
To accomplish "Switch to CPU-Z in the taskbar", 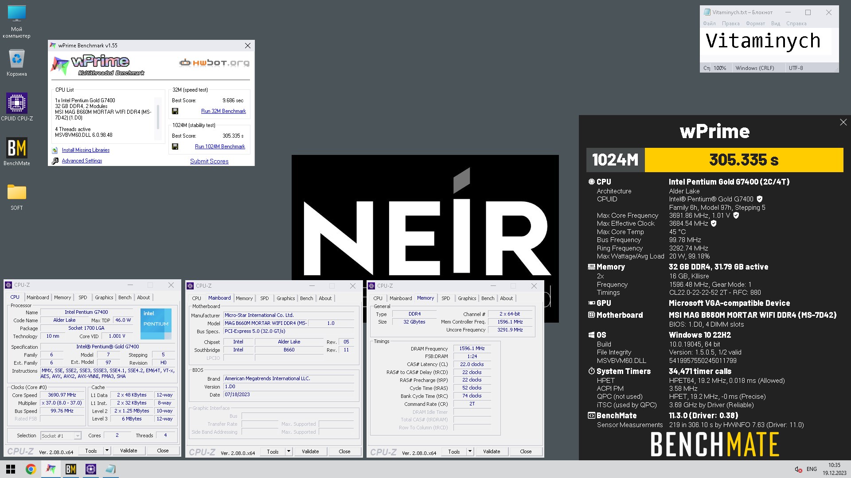I will (x=91, y=469).
